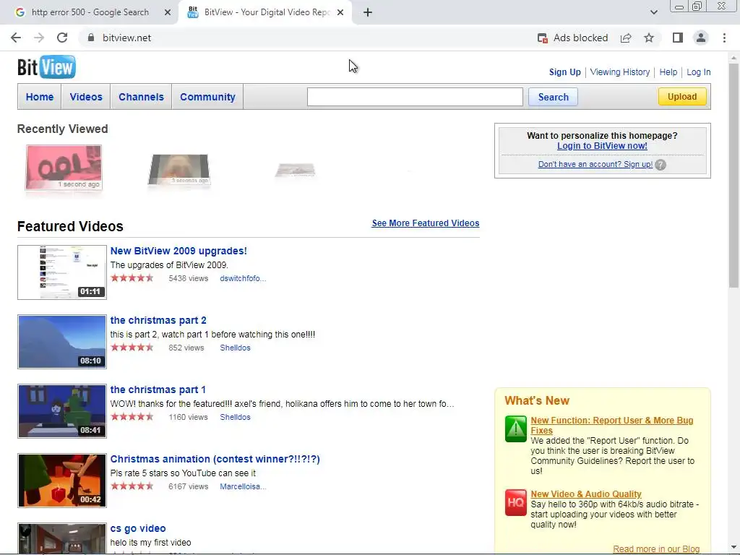Open the christmas part 1 thumbnail
This screenshot has width=740, height=555.
click(62, 411)
